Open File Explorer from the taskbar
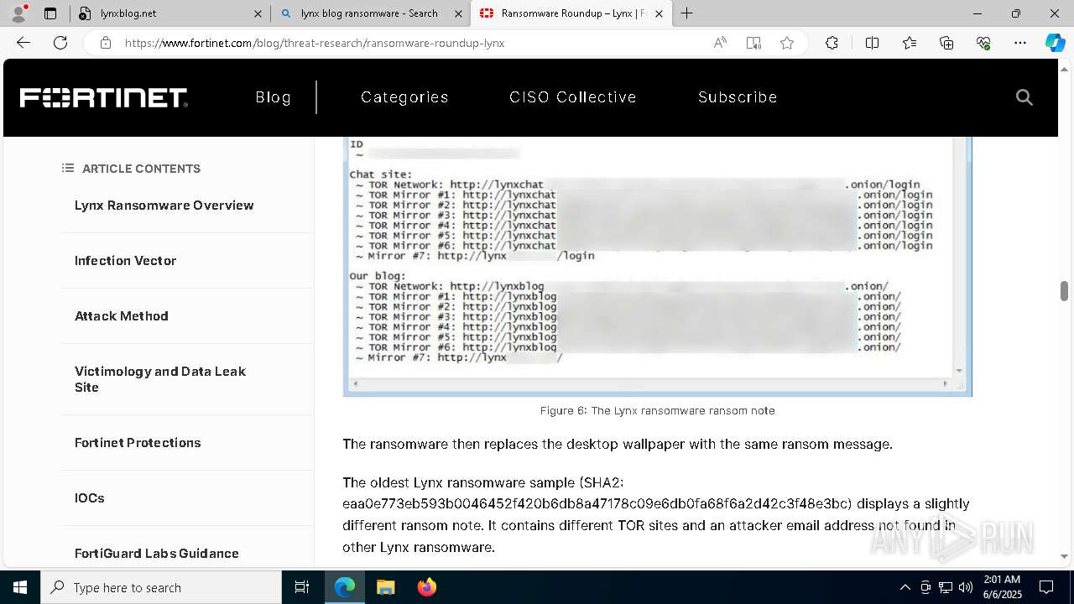Viewport: 1074px width, 604px height. [385, 587]
